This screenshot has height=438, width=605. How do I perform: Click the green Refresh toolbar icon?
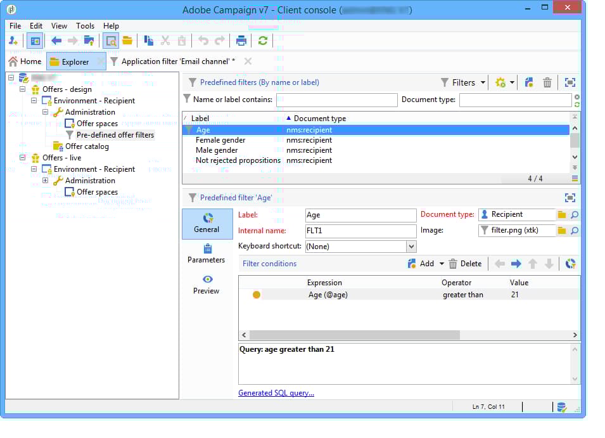click(262, 41)
